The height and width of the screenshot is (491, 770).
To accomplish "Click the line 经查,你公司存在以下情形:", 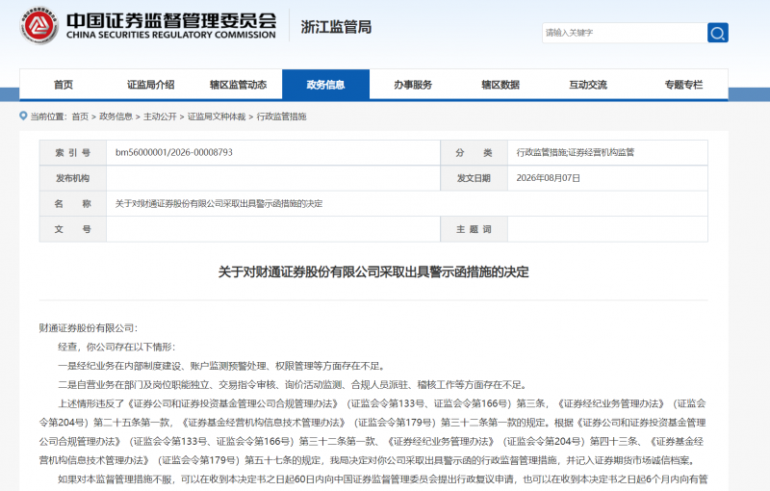I will tap(116, 347).
